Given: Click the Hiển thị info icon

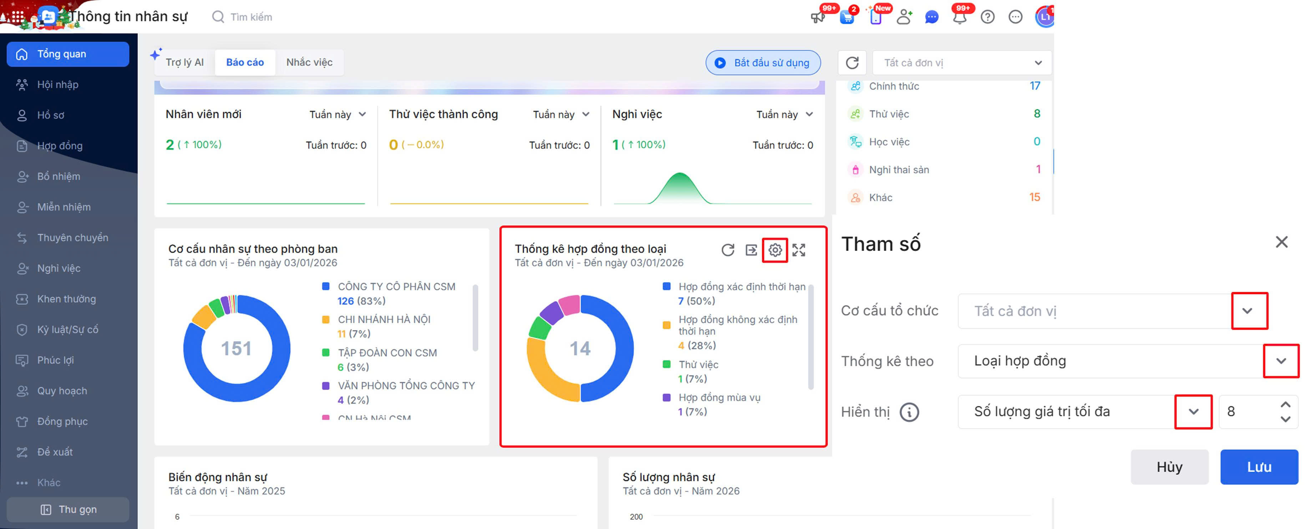Looking at the screenshot, I should [909, 412].
